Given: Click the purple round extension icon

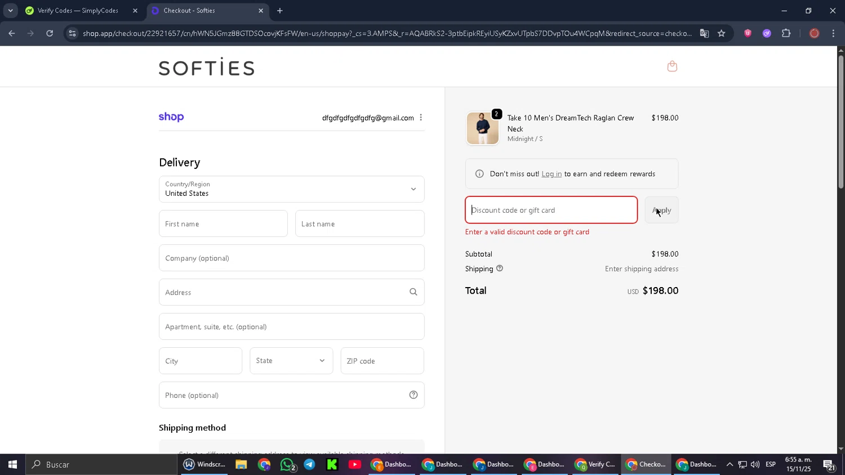Looking at the screenshot, I should (x=767, y=33).
